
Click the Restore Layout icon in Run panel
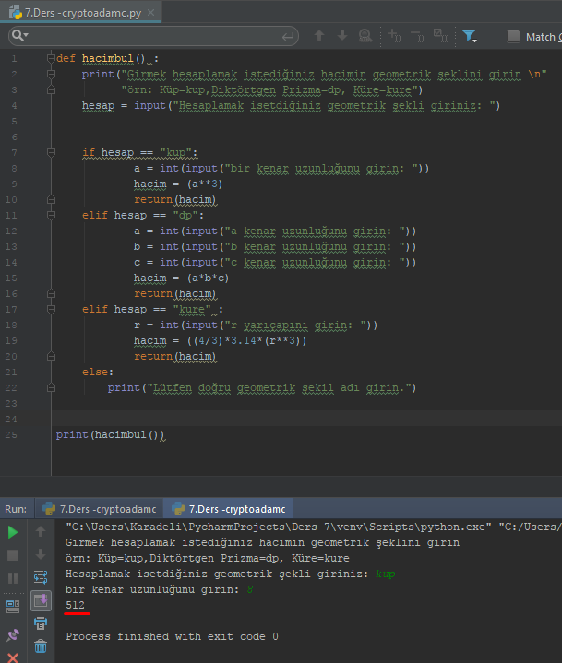pos(13,606)
